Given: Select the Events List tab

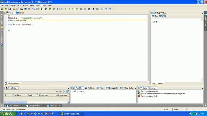Looking at the screenshot, I should [11, 88].
